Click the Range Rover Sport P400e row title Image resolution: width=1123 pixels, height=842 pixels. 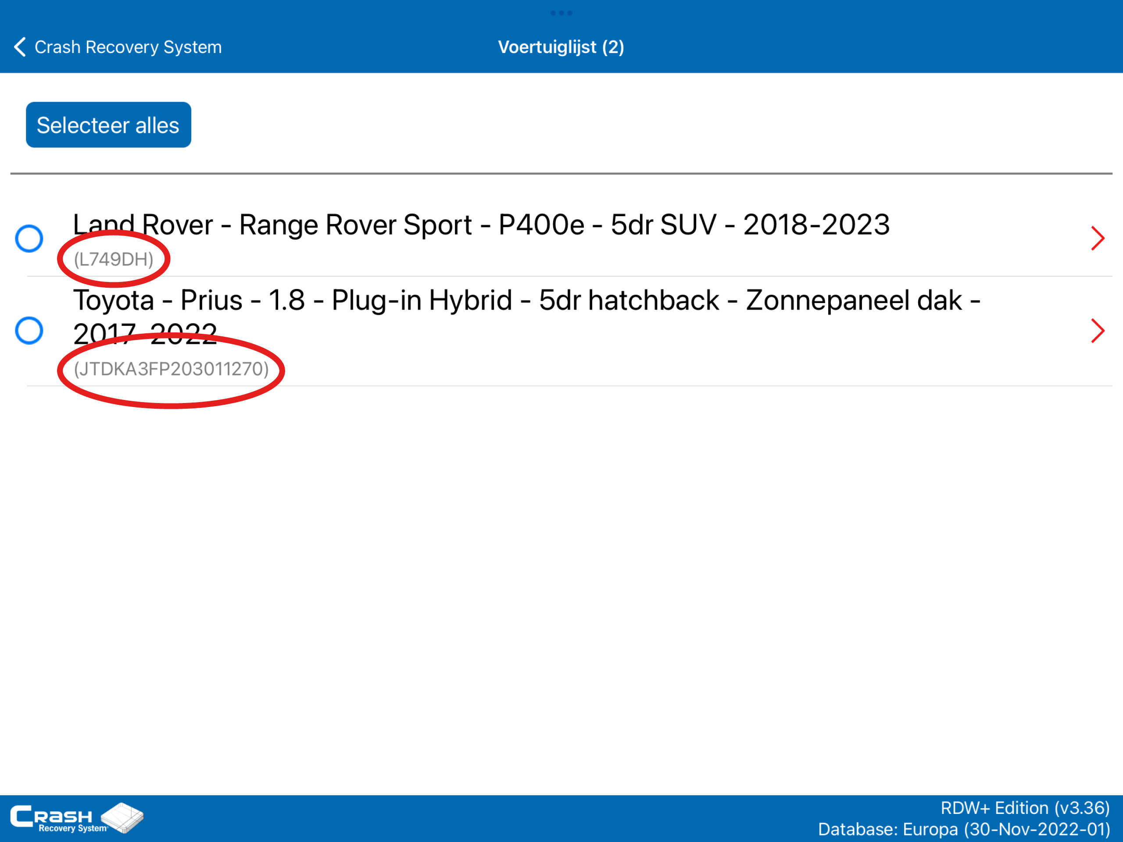481,225
